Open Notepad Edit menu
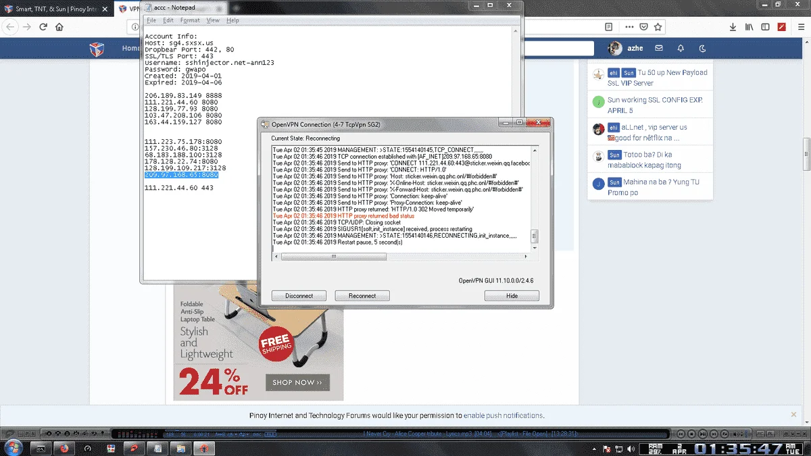 [168, 20]
